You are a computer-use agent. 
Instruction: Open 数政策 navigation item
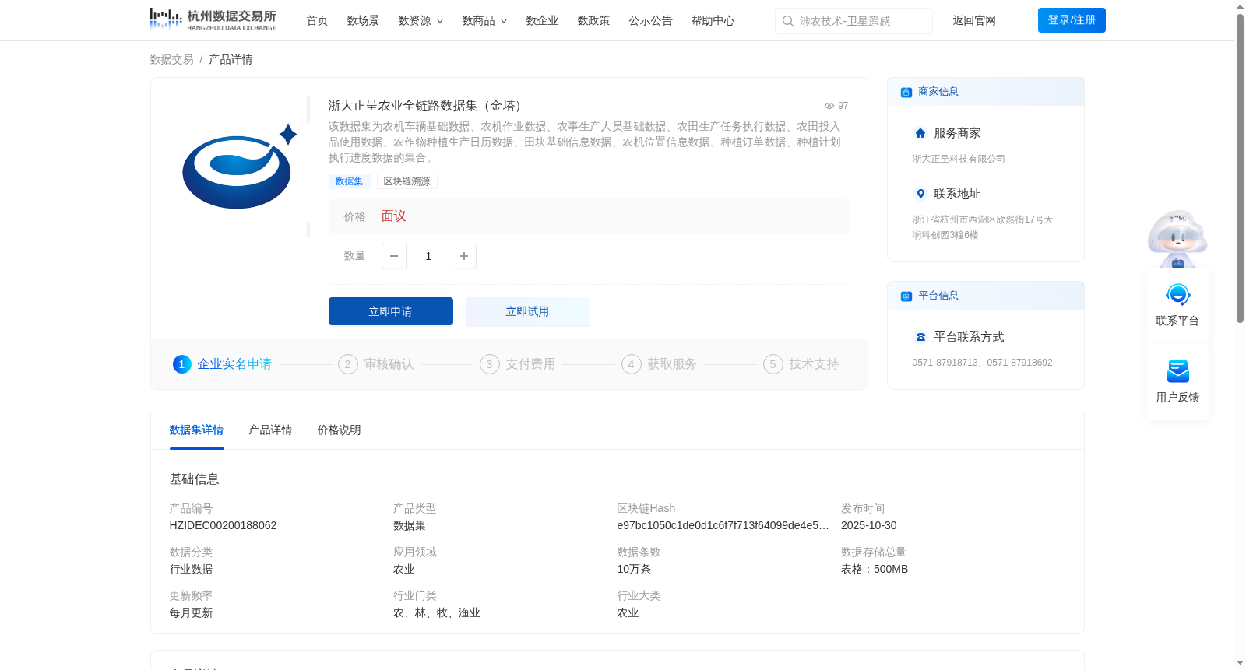[x=593, y=21]
